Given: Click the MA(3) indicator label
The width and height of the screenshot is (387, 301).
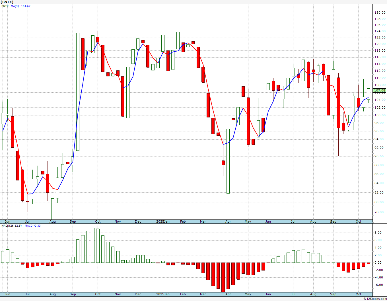Looking at the screenshot, I should click(x=15, y=6).
